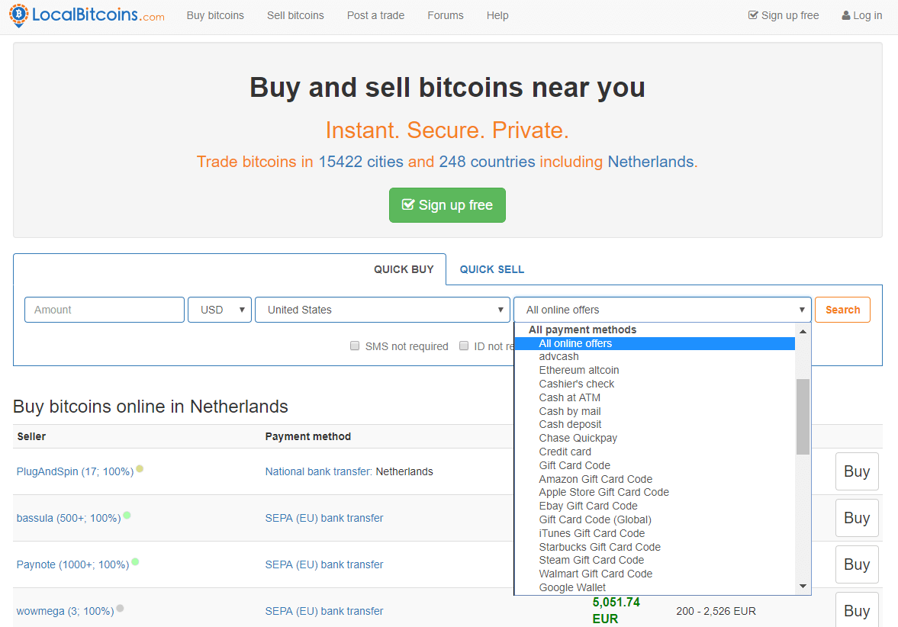Image resolution: width=898 pixels, height=627 pixels.
Task: Open the SEPA bank transfer link for bassula
Action: point(324,518)
